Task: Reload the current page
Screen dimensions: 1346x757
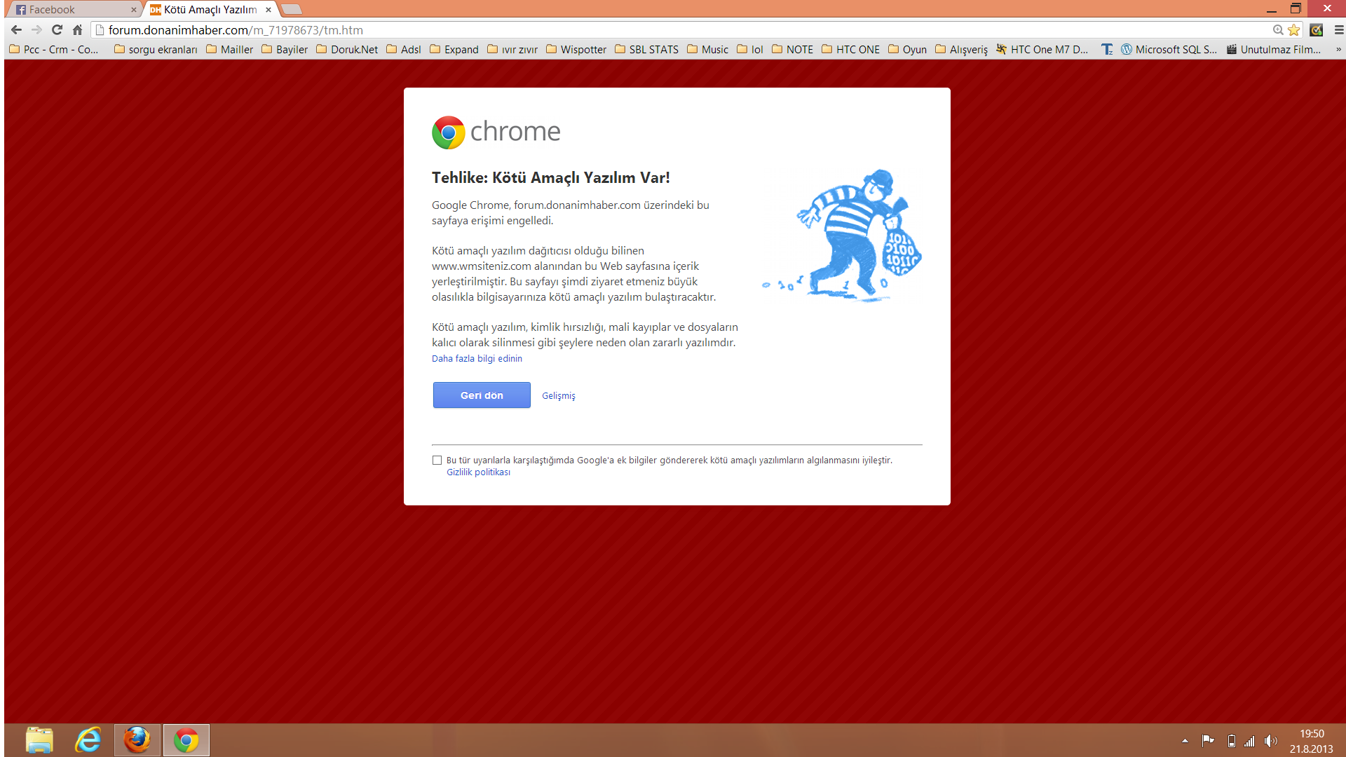Action: [x=57, y=30]
